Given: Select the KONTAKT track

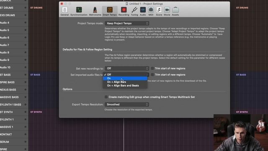Looking at the screenshot, I should [x=14, y=134].
